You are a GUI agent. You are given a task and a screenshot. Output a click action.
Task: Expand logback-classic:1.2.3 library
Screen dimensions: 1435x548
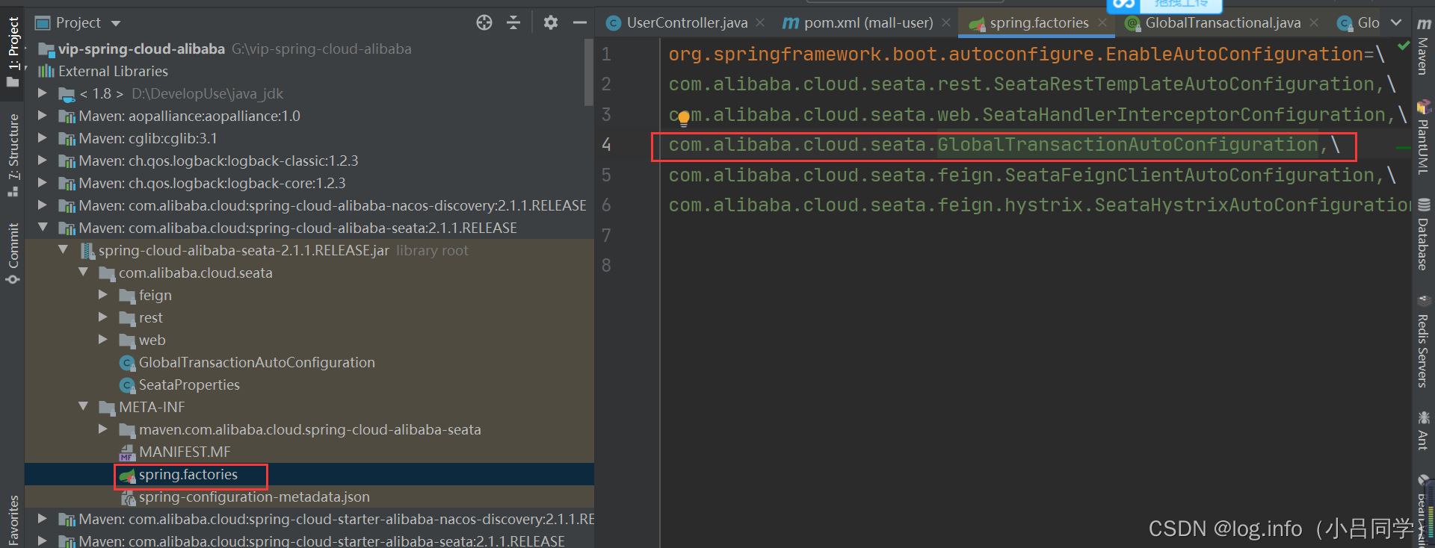[43, 161]
